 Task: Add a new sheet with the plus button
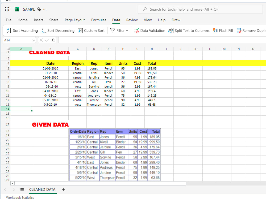(63, 189)
